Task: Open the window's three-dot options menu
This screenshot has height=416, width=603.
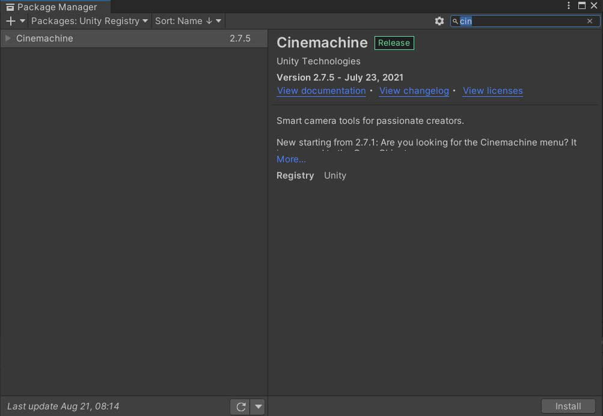Action: 568,5
